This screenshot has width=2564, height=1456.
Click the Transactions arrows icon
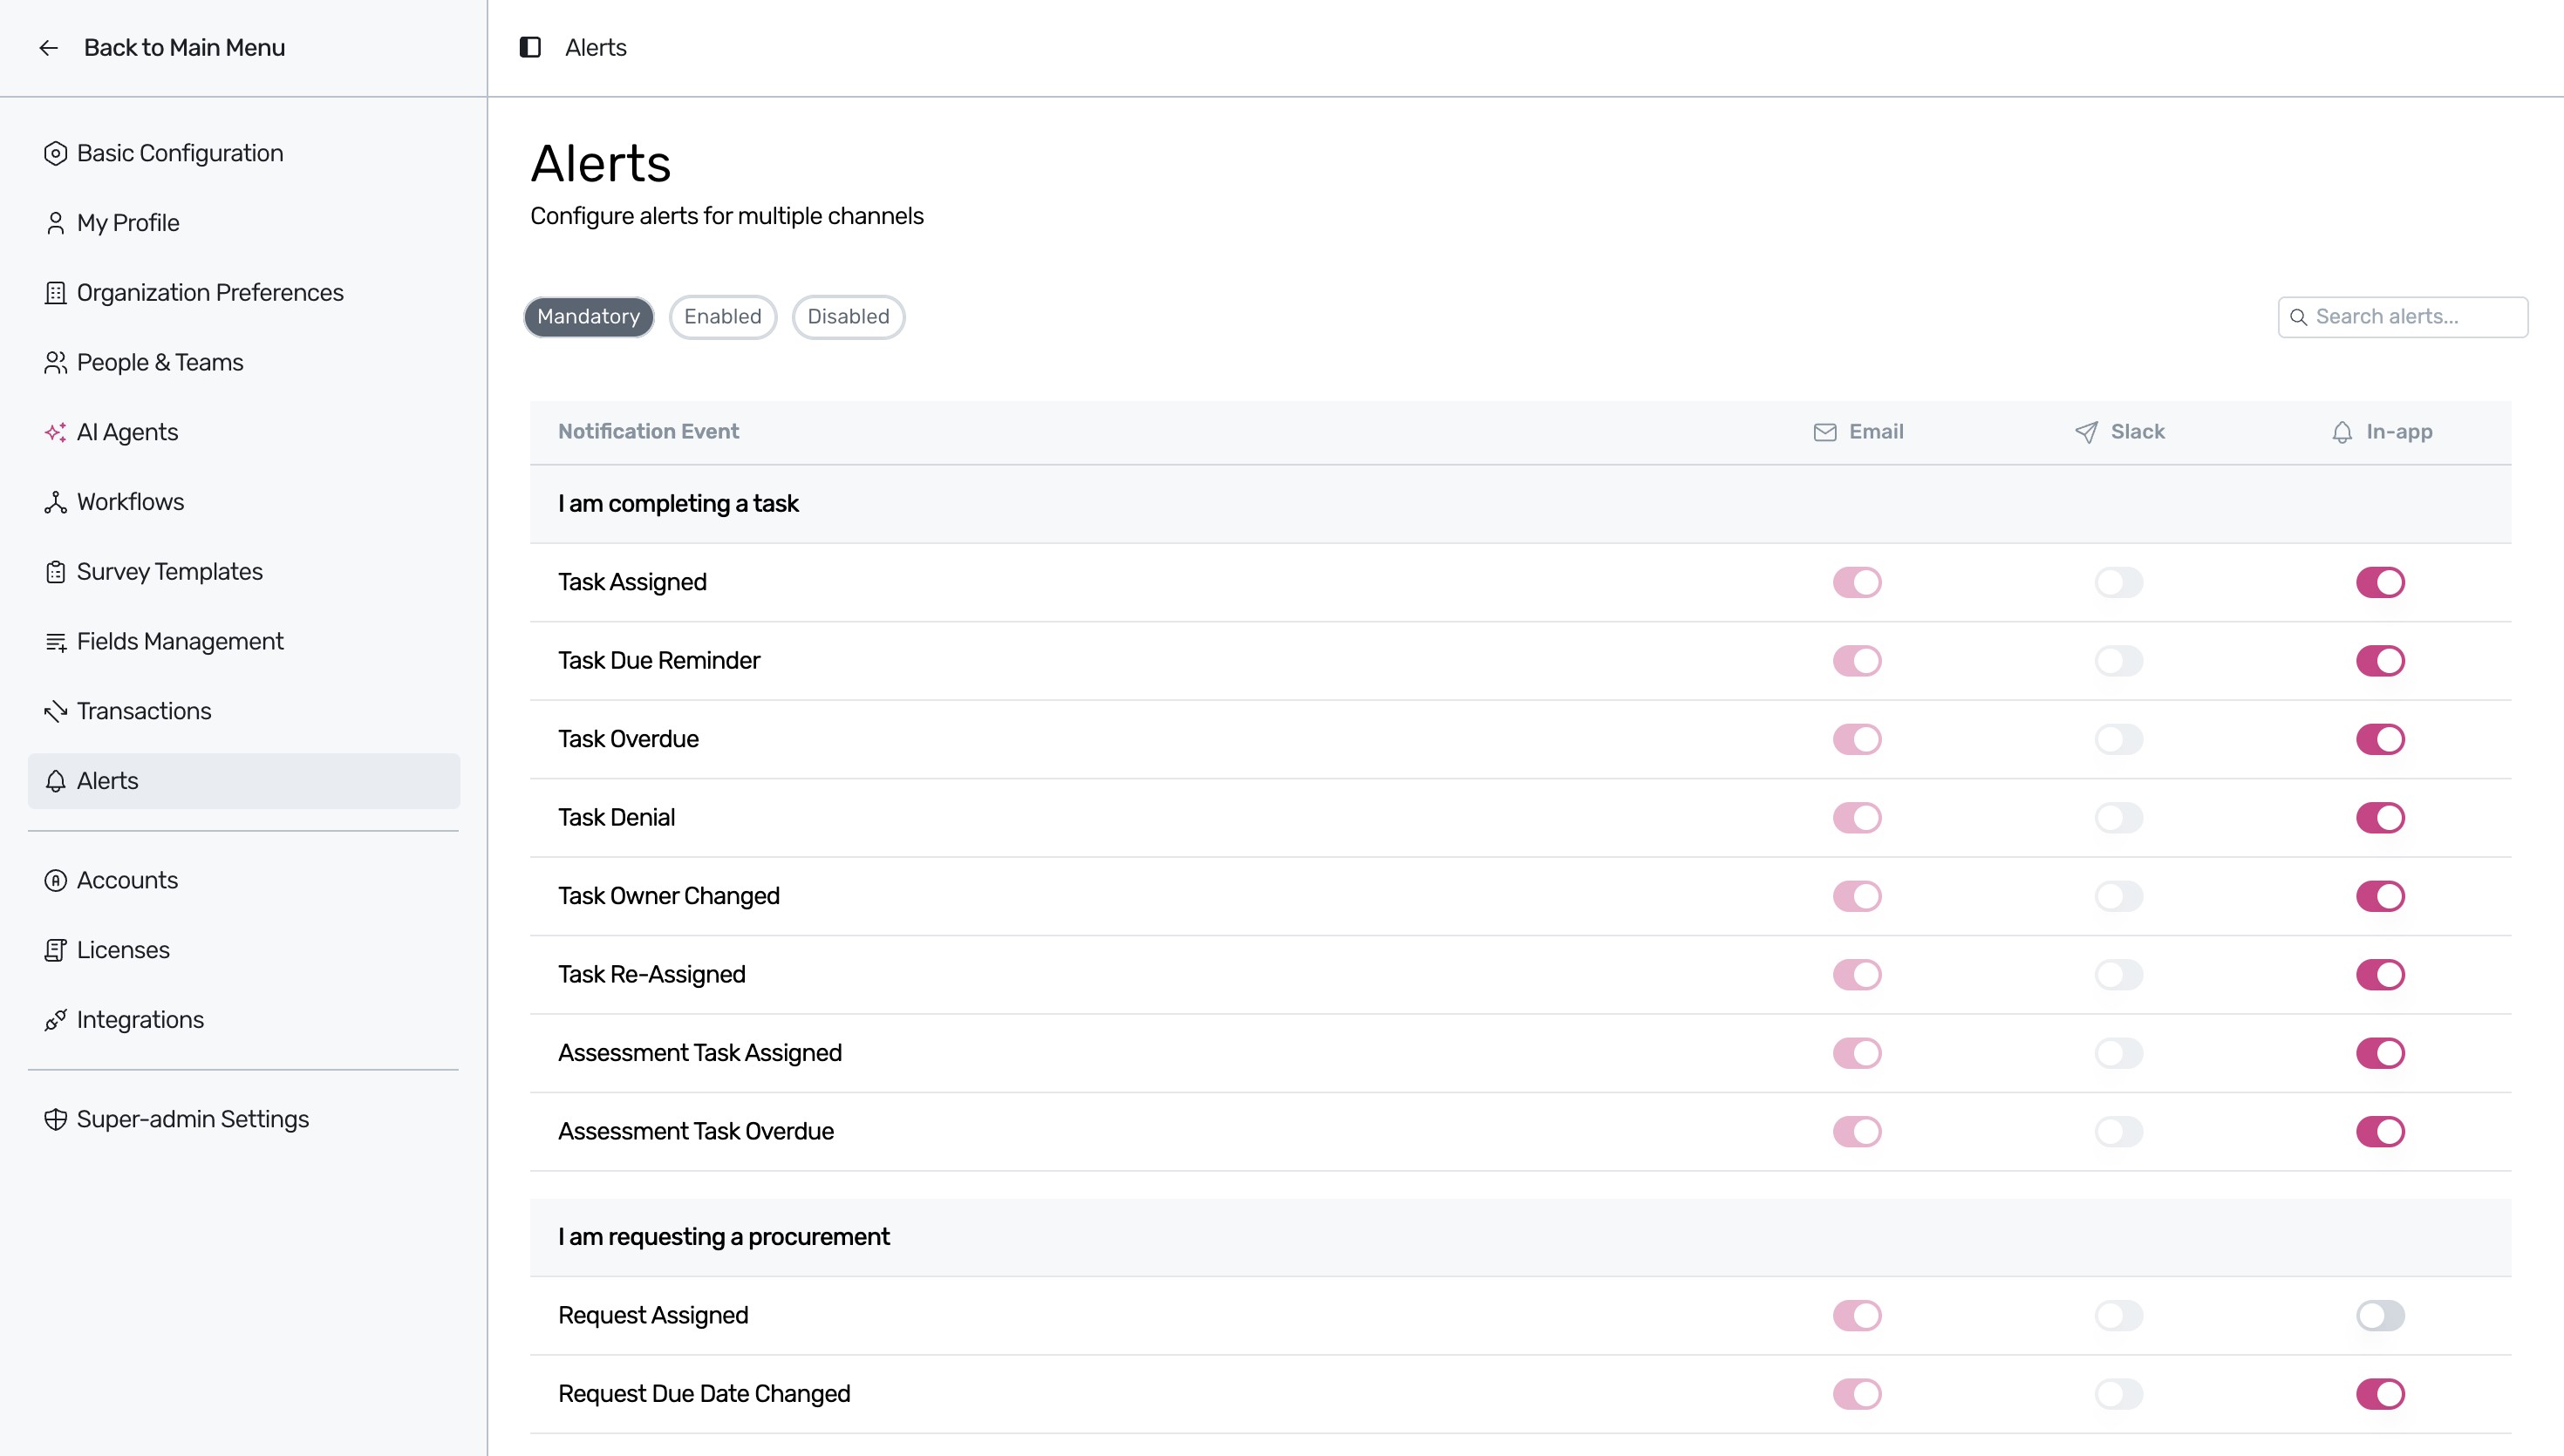click(x=55, y=711)
